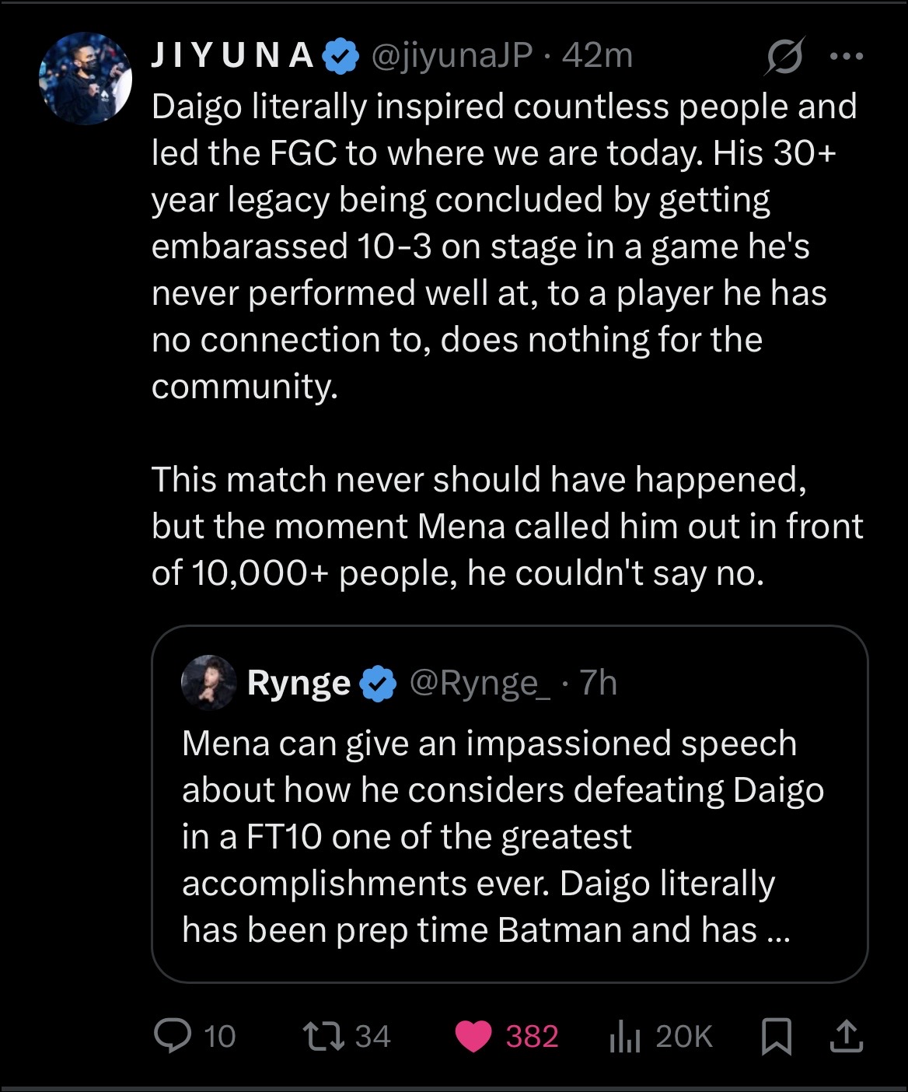Click the 7h quoted tweet timestamp
Viewport: 908px width, 1092px height.
[599, 683]
